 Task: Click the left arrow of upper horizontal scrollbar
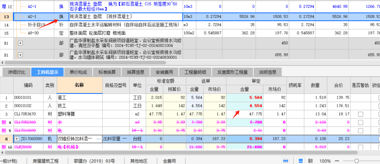tap(3, 62)
